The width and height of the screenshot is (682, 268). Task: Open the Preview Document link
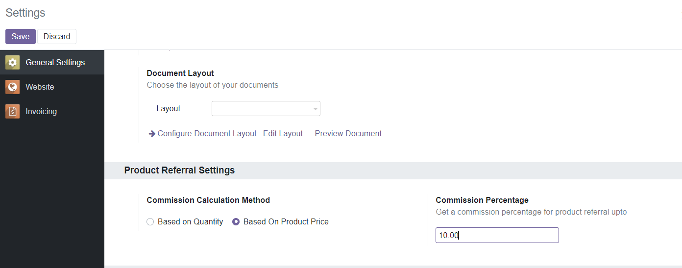pyautogui.click(x=348, y=133)
